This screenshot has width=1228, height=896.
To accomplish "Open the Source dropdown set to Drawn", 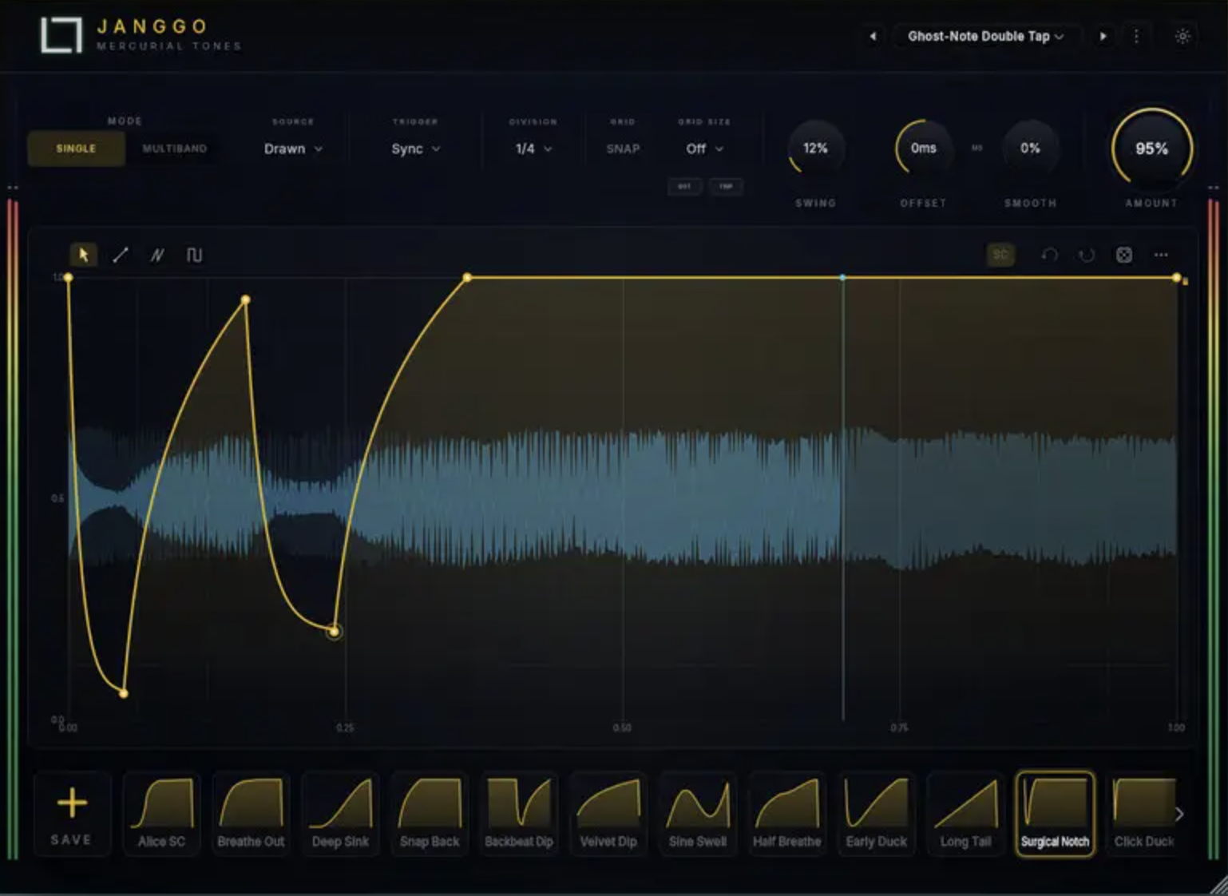I will pos(293,149).
